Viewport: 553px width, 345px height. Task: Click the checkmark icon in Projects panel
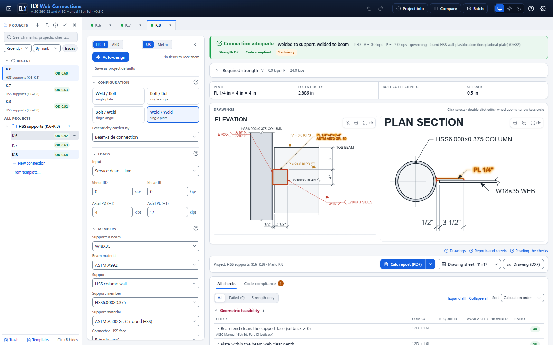(64, 25)
